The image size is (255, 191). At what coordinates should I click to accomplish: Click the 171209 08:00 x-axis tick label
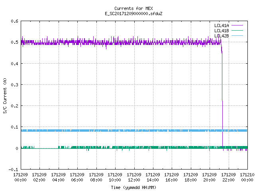[96, 177]
